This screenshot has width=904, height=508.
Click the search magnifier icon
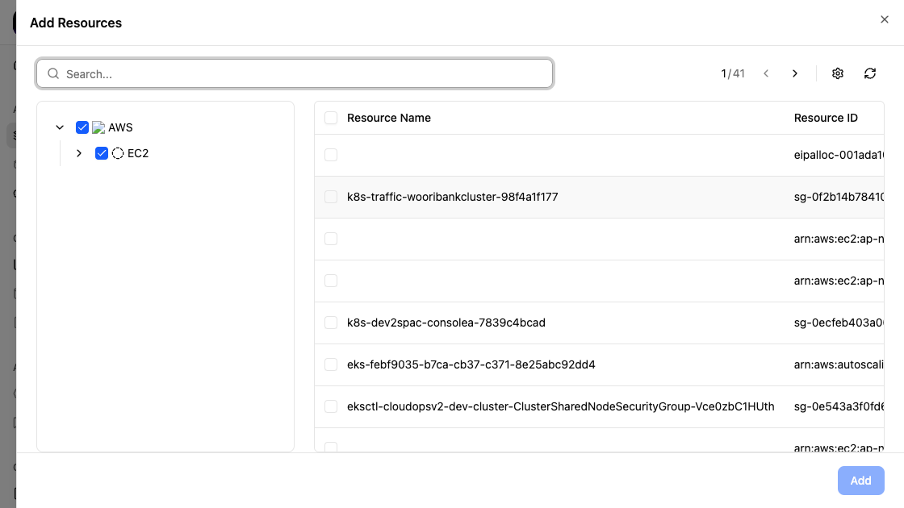tap(53, 73)
